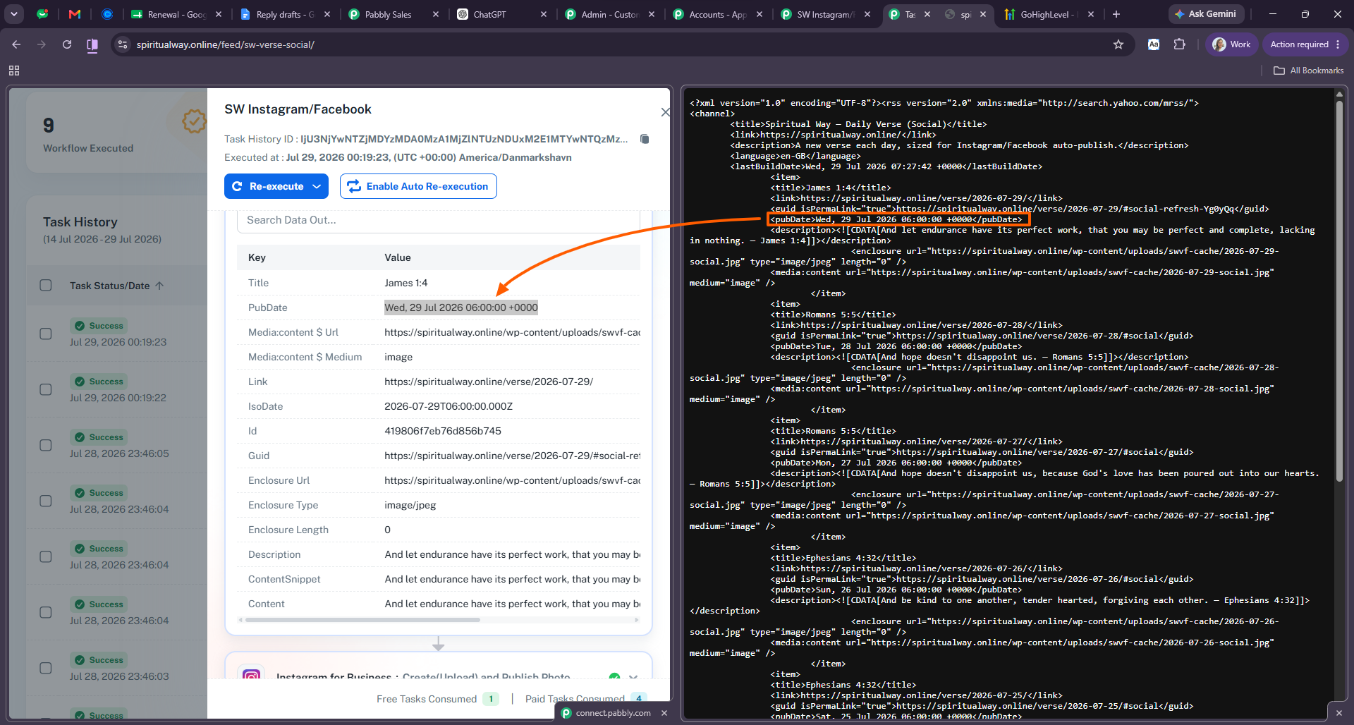Switch to the pinned Gmail tab

(x=75, y=14)
